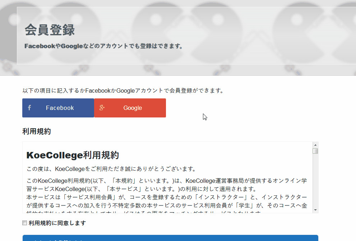
Task: Click terms box scrollbar up arrow
Action: [x=315, y=145]
